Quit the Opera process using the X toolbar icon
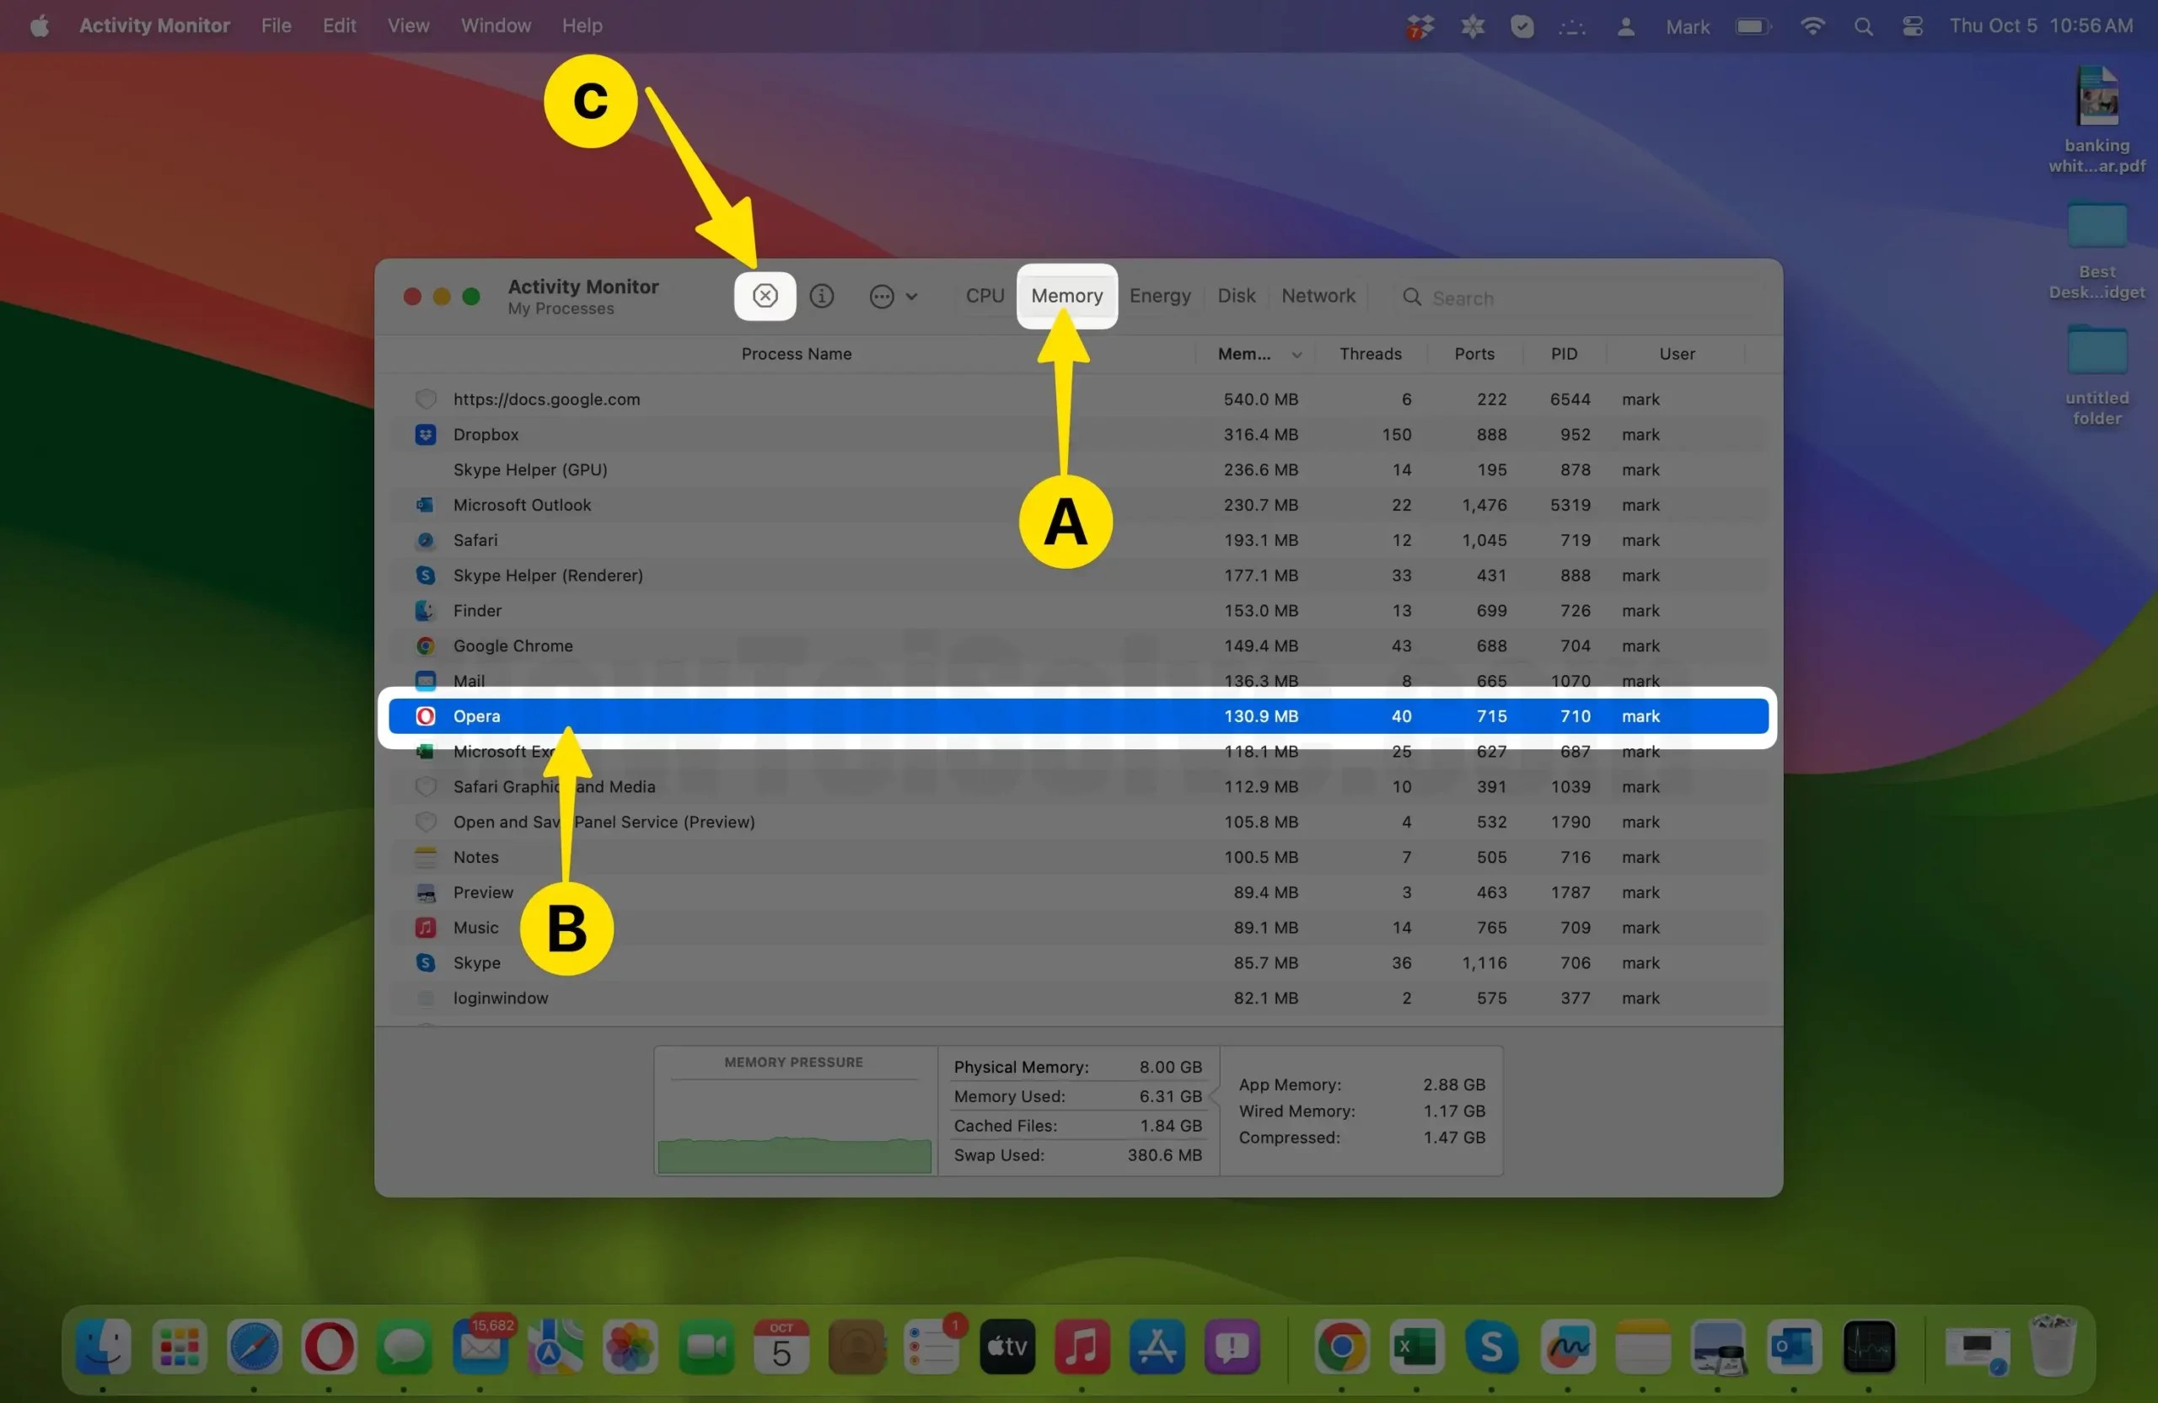The width and height of the screenshot is (2158, 1403). click(x=765, y=296)
